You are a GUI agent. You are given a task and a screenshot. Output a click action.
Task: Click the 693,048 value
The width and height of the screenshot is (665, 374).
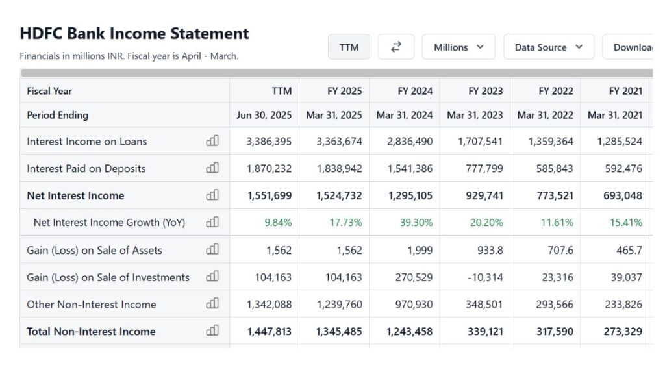tap(623, 195)
